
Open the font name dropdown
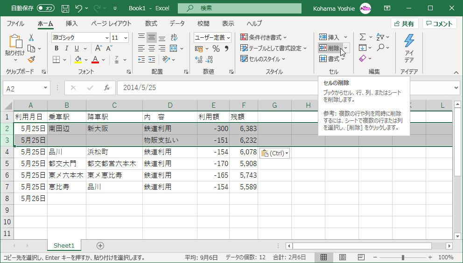(107, 38)
